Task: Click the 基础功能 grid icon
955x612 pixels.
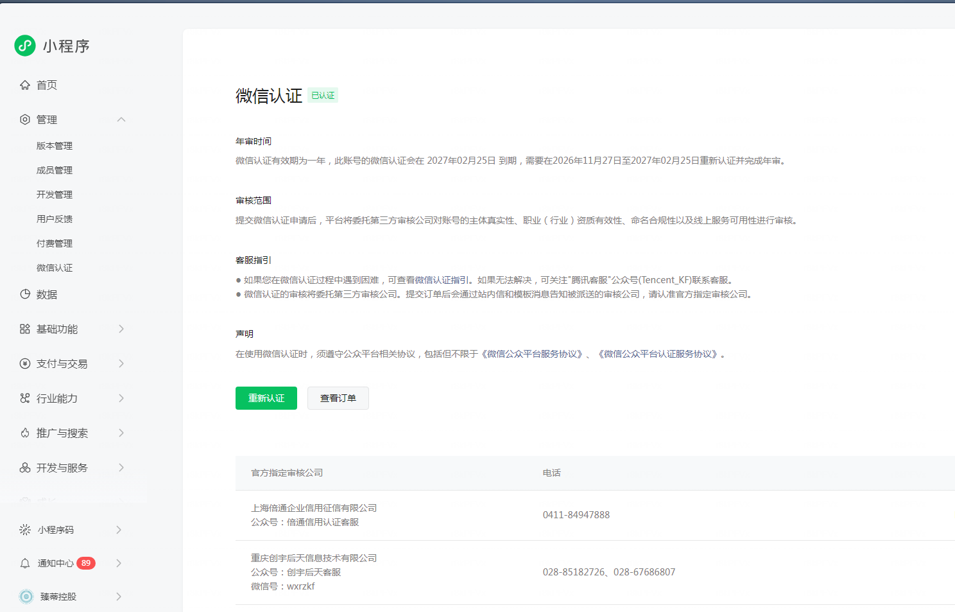Action: (x=25, y=329)
